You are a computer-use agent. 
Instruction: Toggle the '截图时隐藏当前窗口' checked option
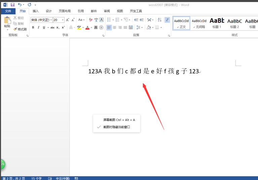(116, 127)
